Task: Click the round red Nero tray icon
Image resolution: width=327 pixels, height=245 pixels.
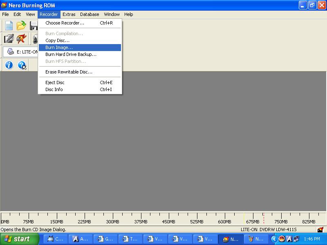Action: (x=282, y=239)
